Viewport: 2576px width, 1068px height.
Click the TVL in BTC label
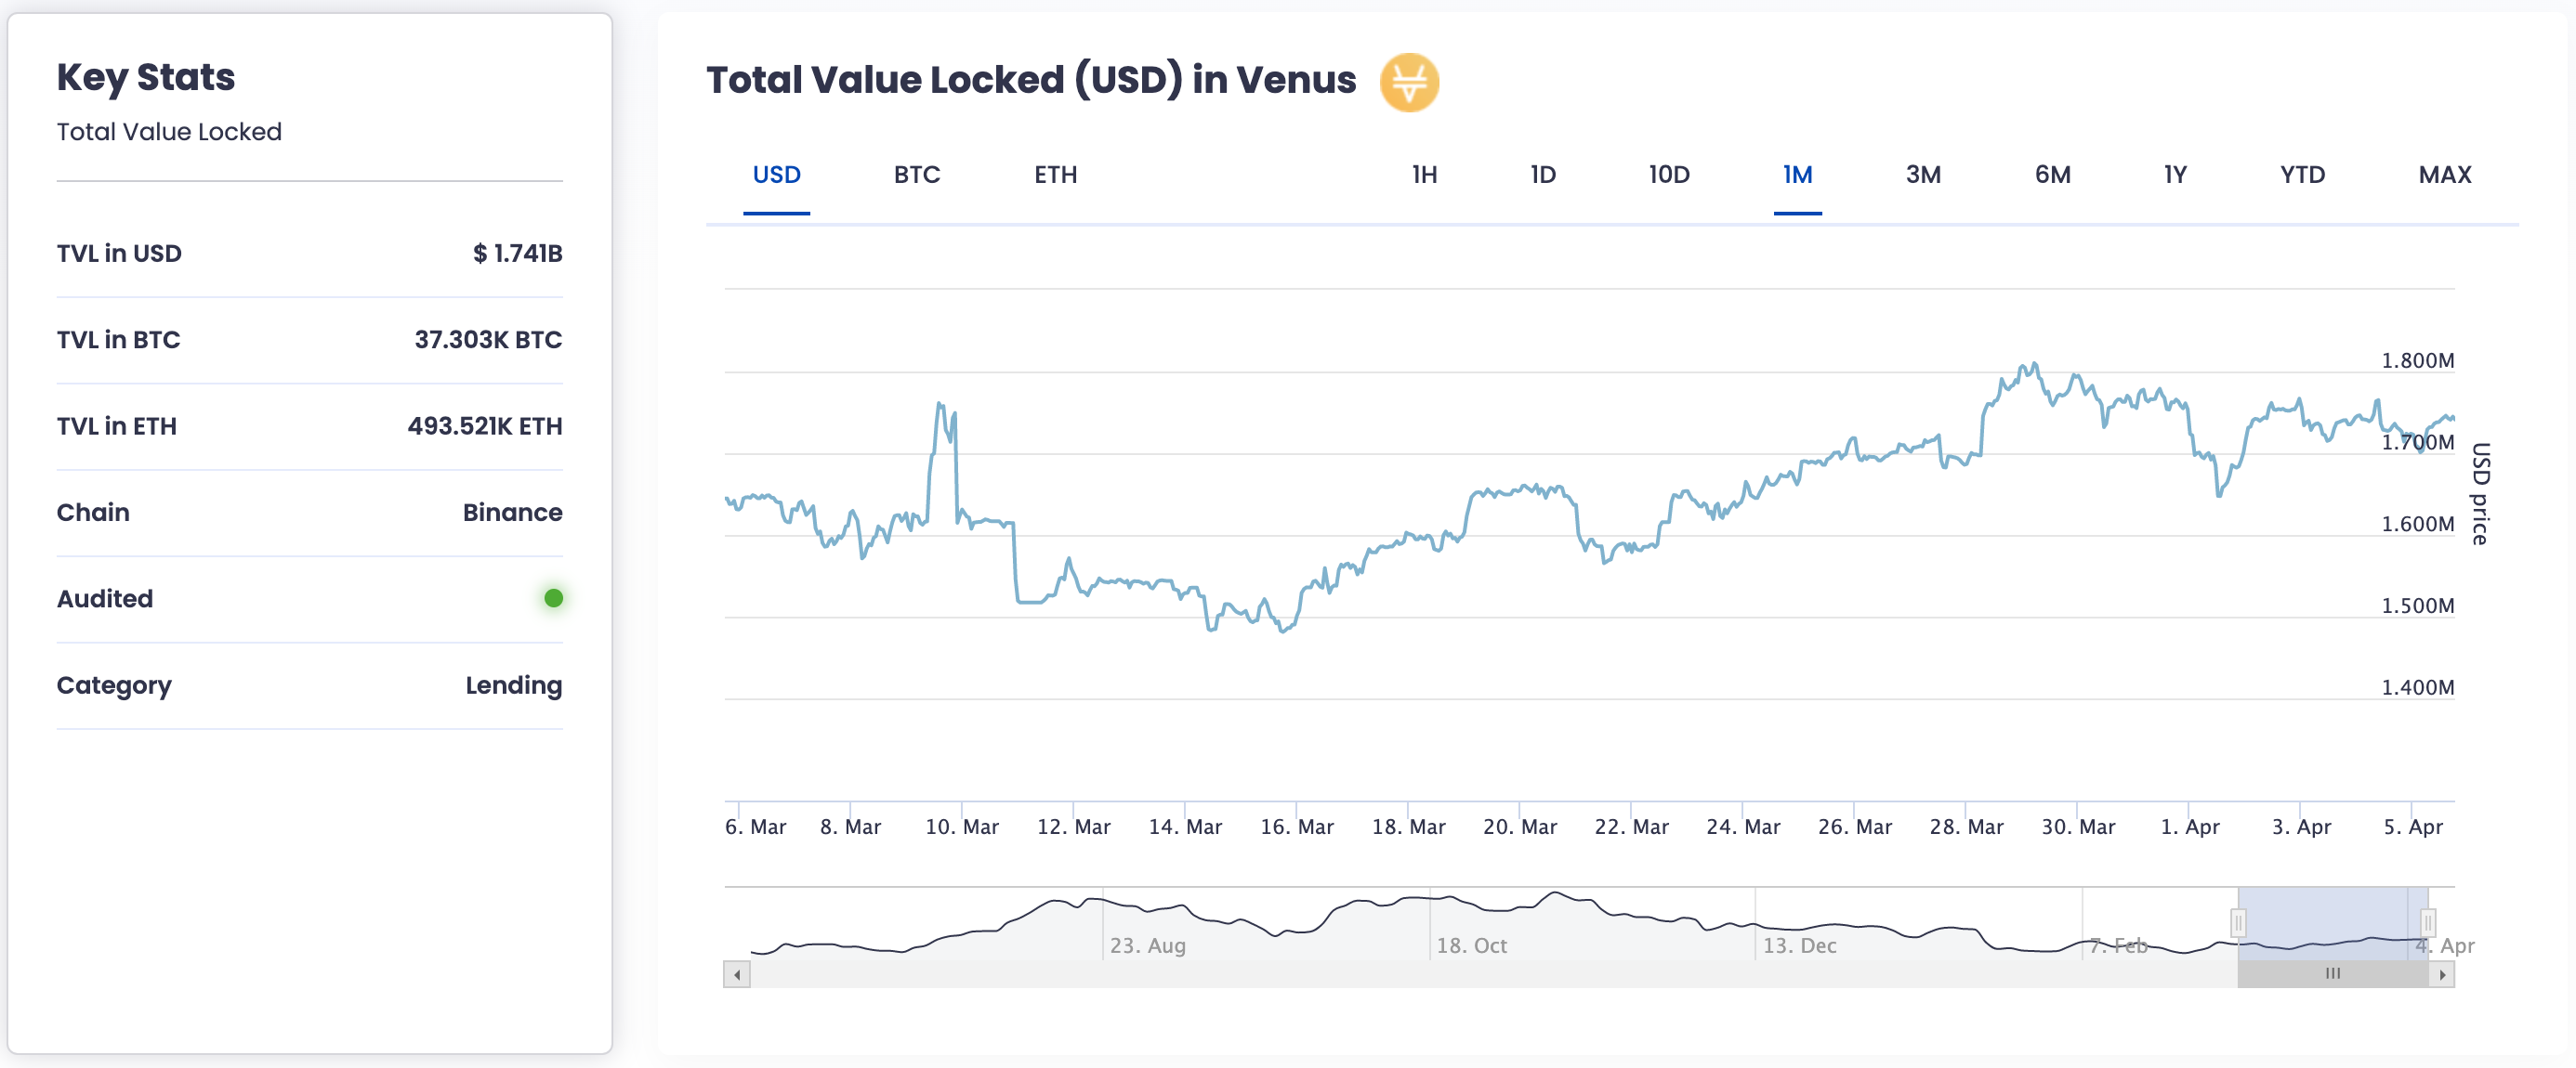(118, 340)
